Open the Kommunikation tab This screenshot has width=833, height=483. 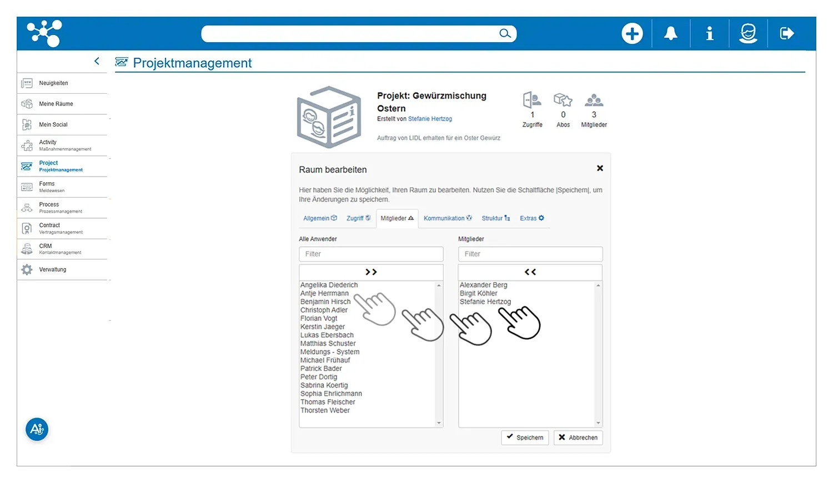[448, 218]
